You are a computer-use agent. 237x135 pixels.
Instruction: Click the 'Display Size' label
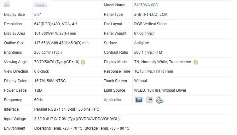pos(14,15)
